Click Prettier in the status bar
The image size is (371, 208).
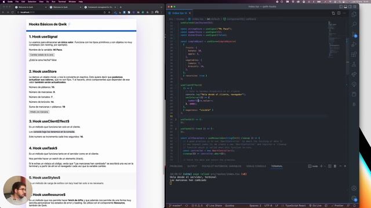point(337,206)
